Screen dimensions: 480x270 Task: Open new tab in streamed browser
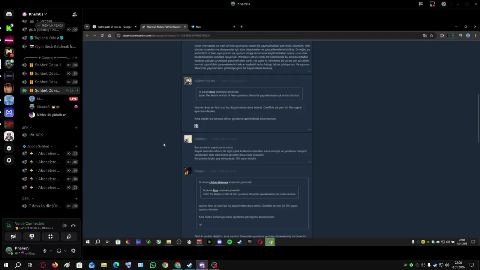pyautogui.click(x=241, y=27)
